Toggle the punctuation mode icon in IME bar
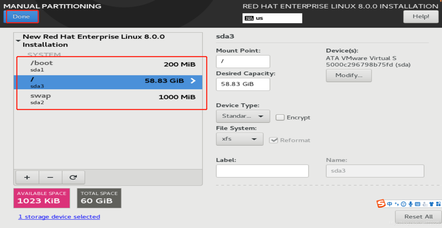This screenshot has height=228, width=442. point(397,204)
